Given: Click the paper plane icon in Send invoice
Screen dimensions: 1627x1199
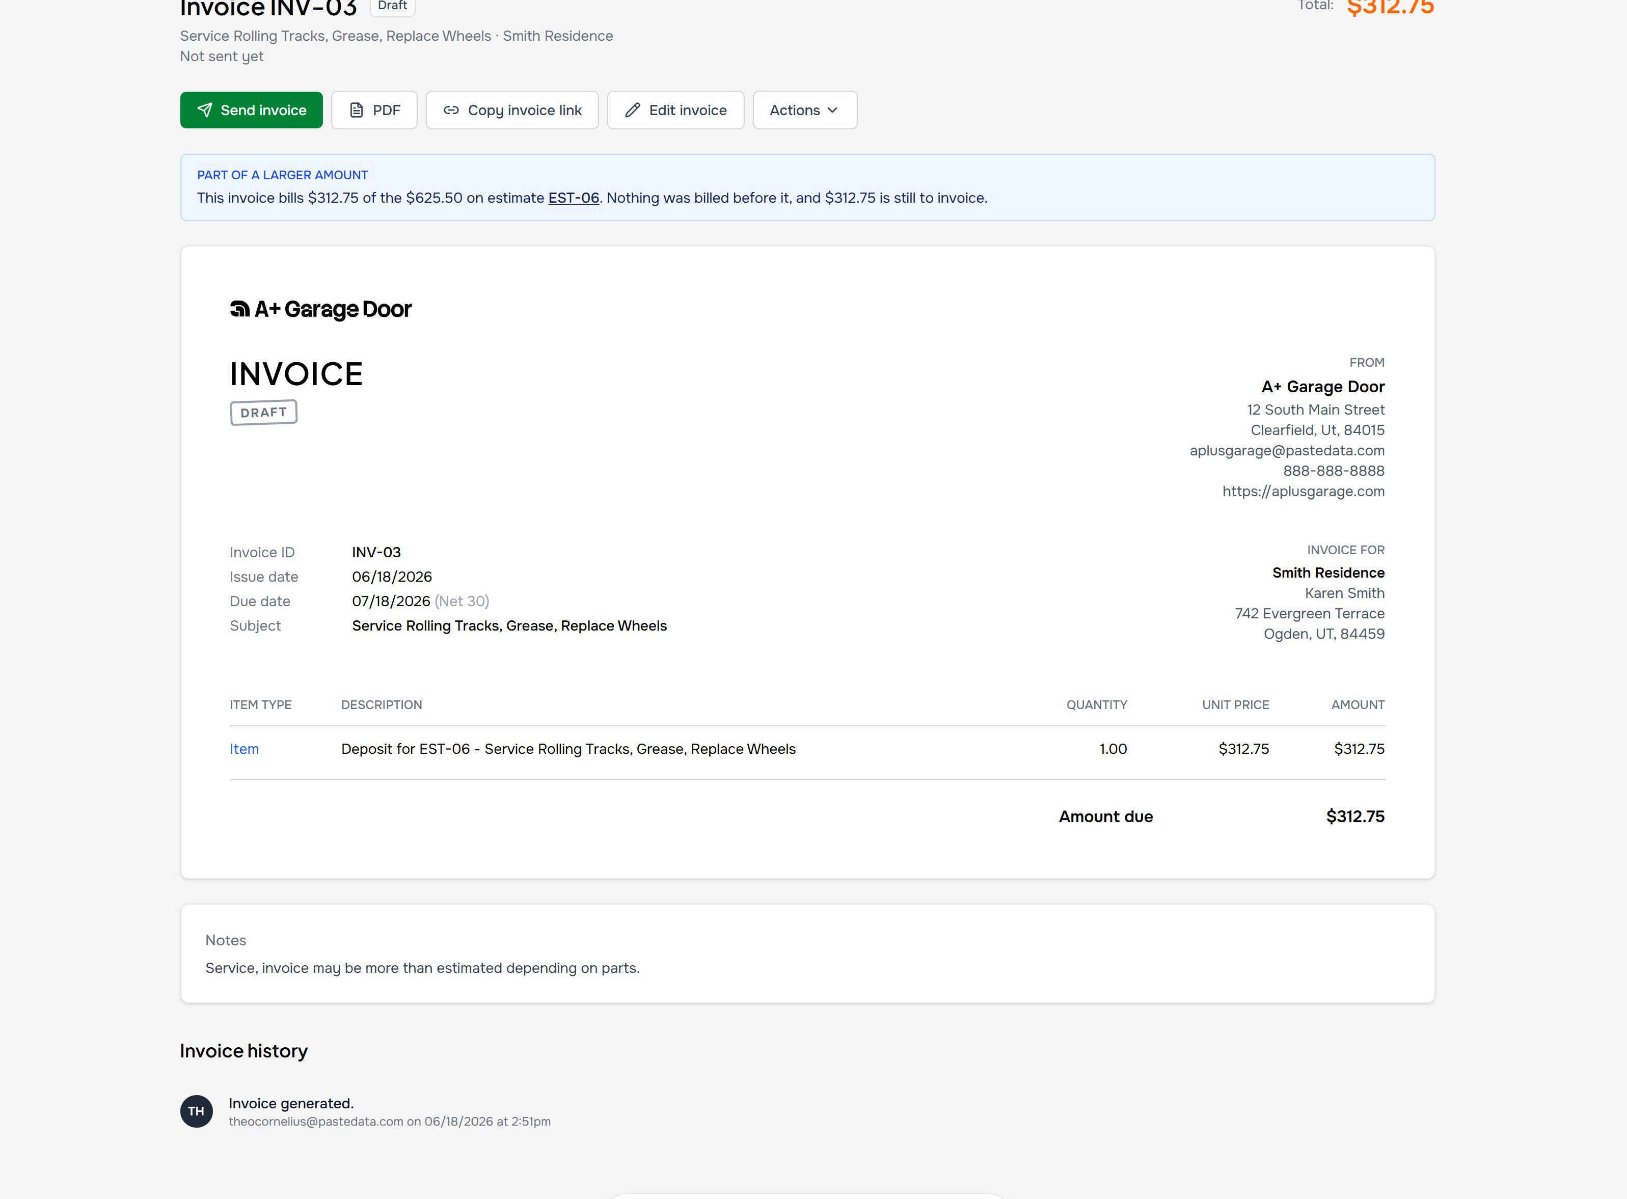Looking at the screenshot, I should point(205,111).
